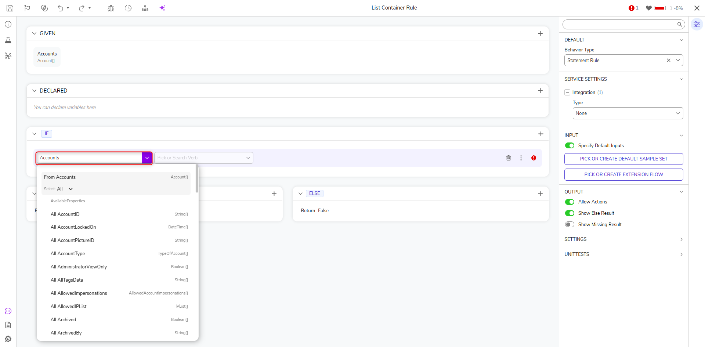The image size is (705, 347).
Task: Collapse the ELSE section chevron
Action: point(300,194)
